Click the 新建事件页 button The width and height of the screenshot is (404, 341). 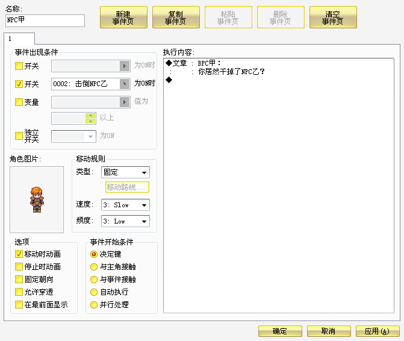coord(123,17)
